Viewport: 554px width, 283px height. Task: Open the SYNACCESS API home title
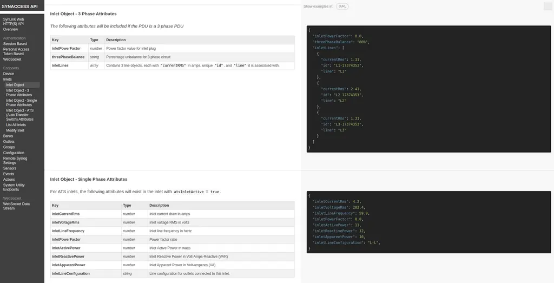click(x=19, y=6)
